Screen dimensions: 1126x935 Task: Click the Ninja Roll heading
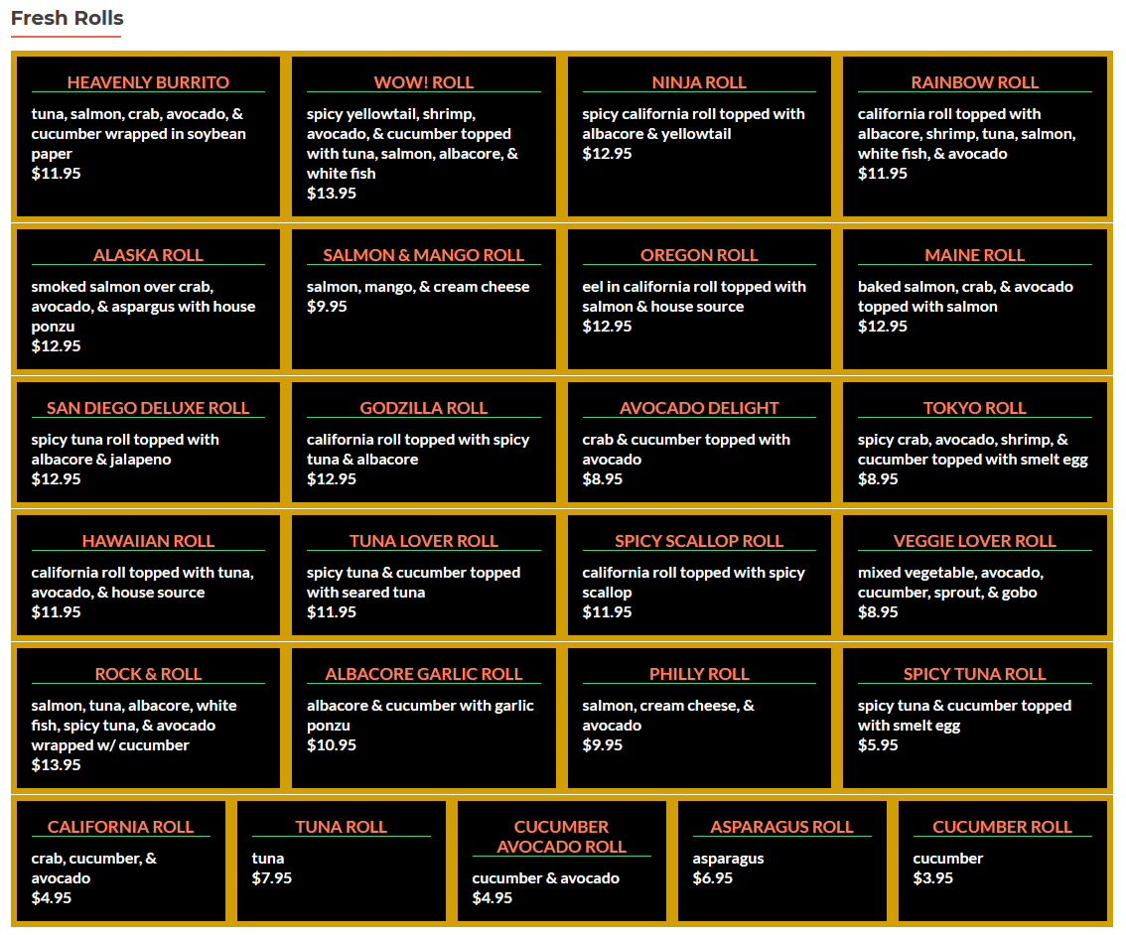pos(699,82)
